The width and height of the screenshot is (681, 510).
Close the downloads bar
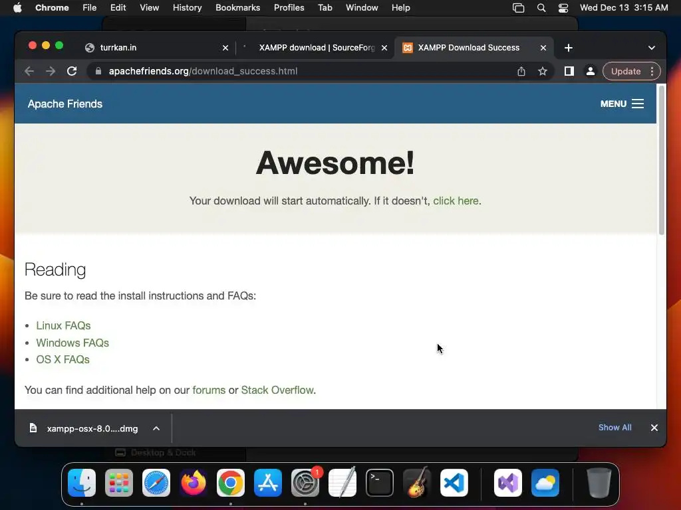(654, 428)
